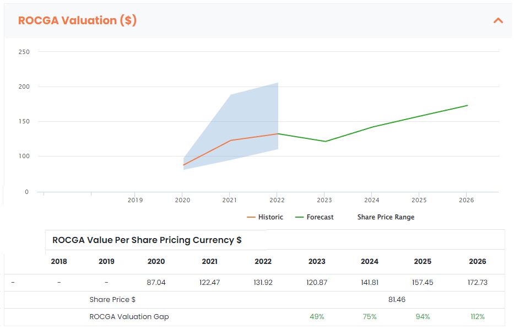Click the 87.04 value cell
The height and width of the screenshot is (329, 514).
point(156,283)
